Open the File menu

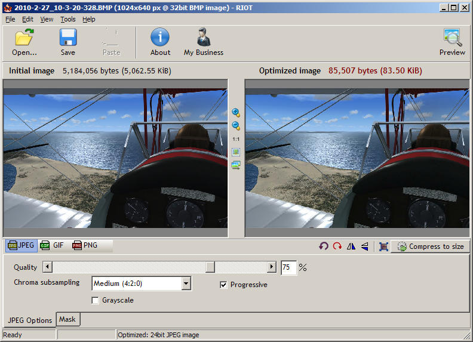pos(10,19)
